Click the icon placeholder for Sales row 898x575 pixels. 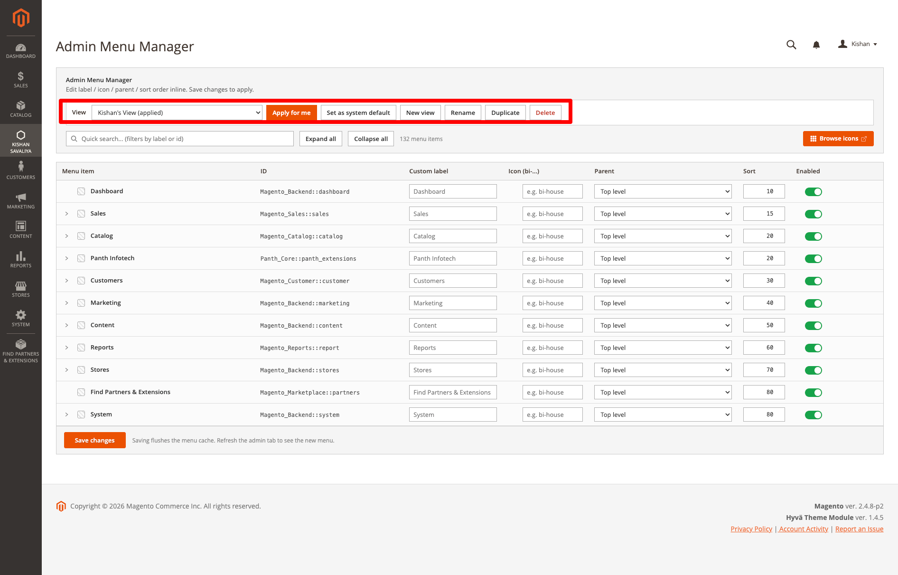(x=81, y=214)
